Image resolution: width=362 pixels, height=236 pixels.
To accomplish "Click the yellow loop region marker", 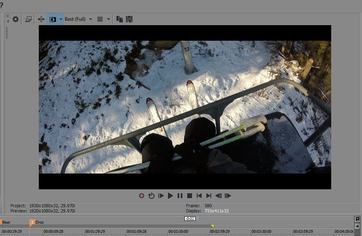I will pyautogui.click(x=212, y=226).
